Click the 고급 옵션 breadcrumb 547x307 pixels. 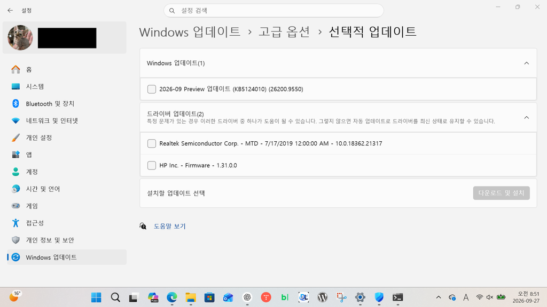point(284,32)
